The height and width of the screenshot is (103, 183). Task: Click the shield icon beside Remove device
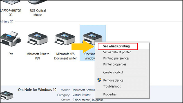[x=99, y=80]
